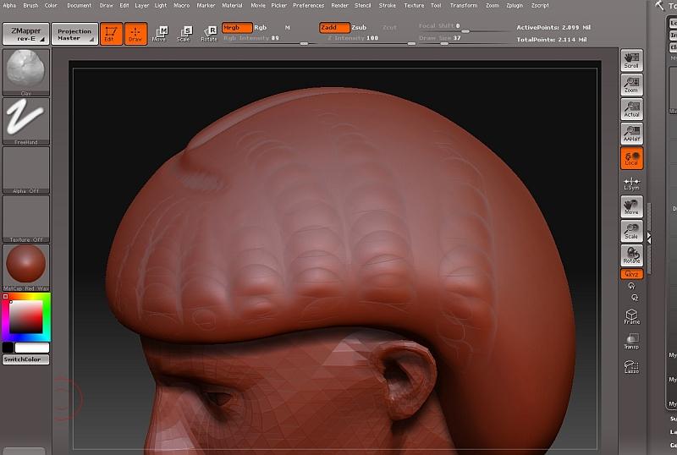Open the Color menu
677x455 pixels.
pos(51,5)
